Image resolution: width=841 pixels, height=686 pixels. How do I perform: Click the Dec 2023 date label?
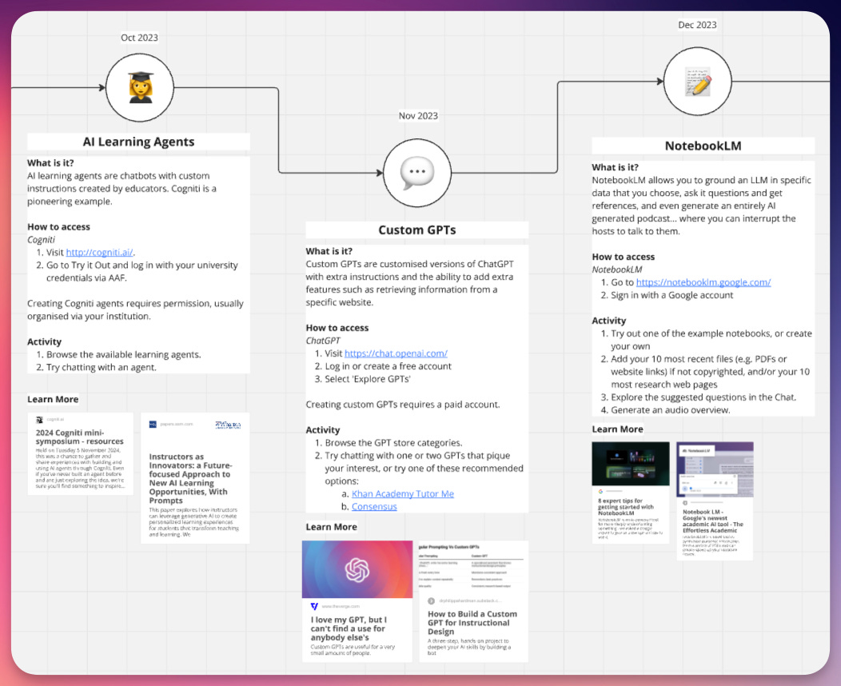coord(697,25)
